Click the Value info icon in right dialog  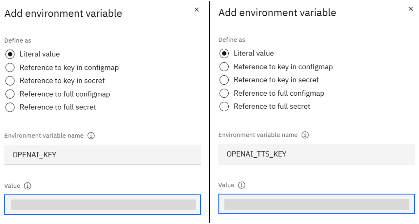click(x=242, y=185)
